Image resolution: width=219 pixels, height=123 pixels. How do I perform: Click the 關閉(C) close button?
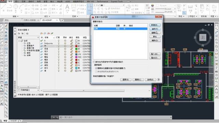138,80
